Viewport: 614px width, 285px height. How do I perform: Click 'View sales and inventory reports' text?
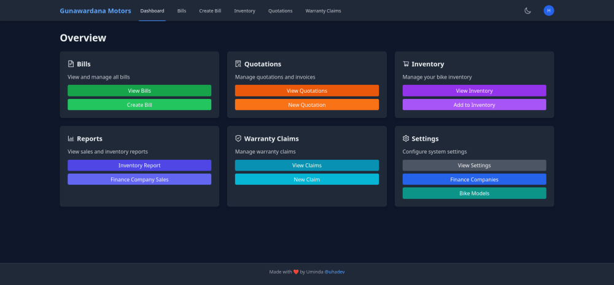coord(107,152)
